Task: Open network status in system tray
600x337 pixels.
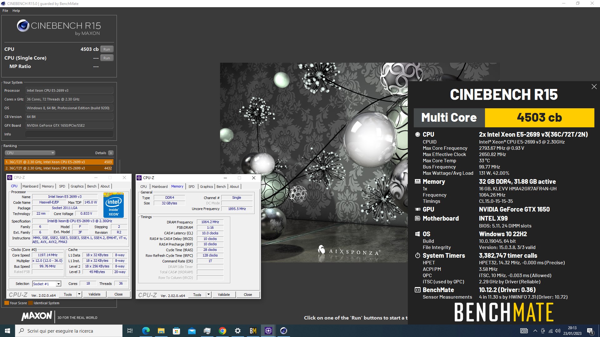Action: click(x=550, y=331)
